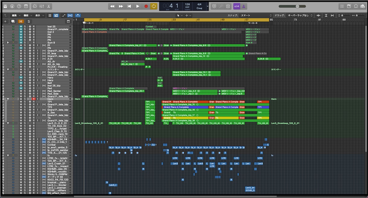Toggle the Metronome click
The image size is (368, 198).
coord(244,6)
